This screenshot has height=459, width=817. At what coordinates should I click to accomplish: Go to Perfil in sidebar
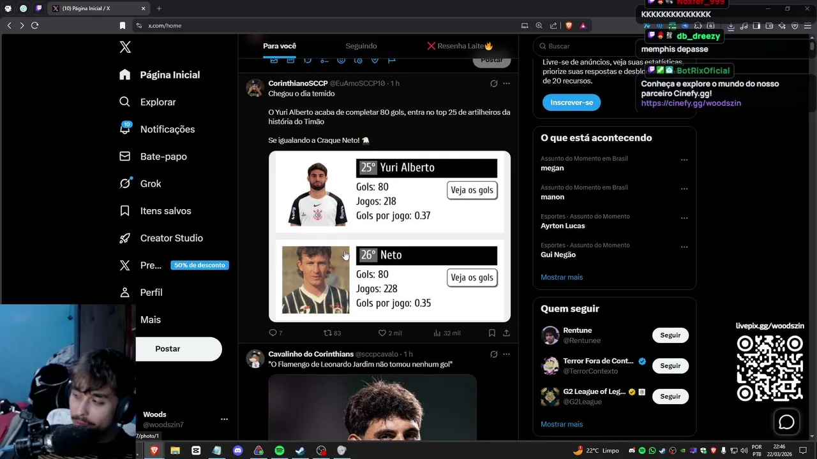click(141, 293)
